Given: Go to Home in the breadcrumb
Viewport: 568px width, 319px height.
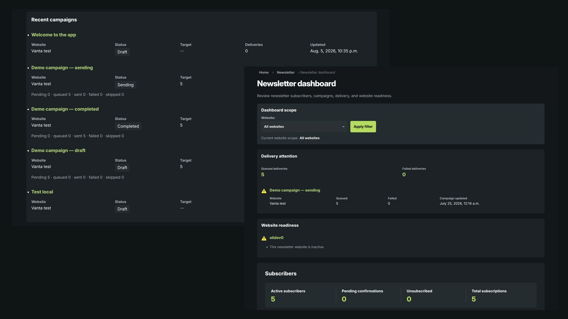Looking at the screenshot, I should [x=264, y=72].
